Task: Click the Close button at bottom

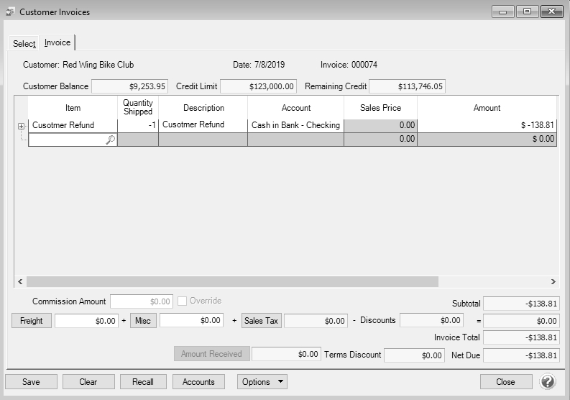Action: 505,382
